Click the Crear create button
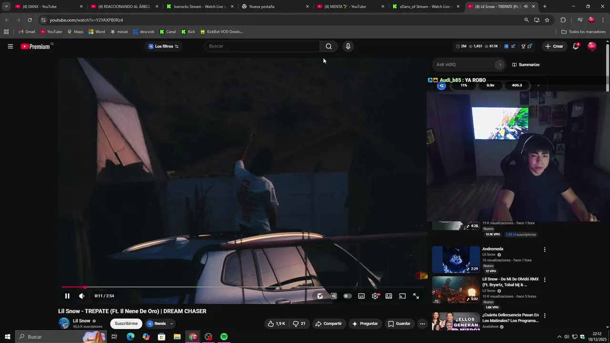 coord(554,46)
